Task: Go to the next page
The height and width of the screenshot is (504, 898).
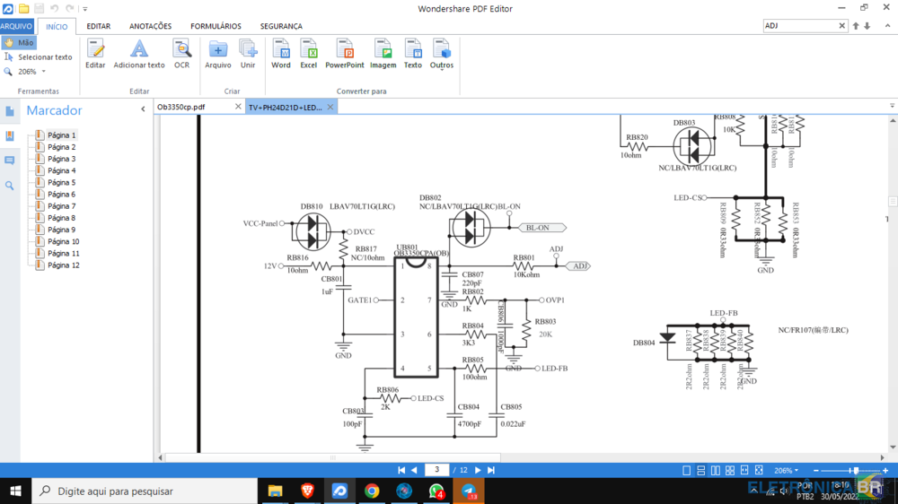Action: [478, 470]
